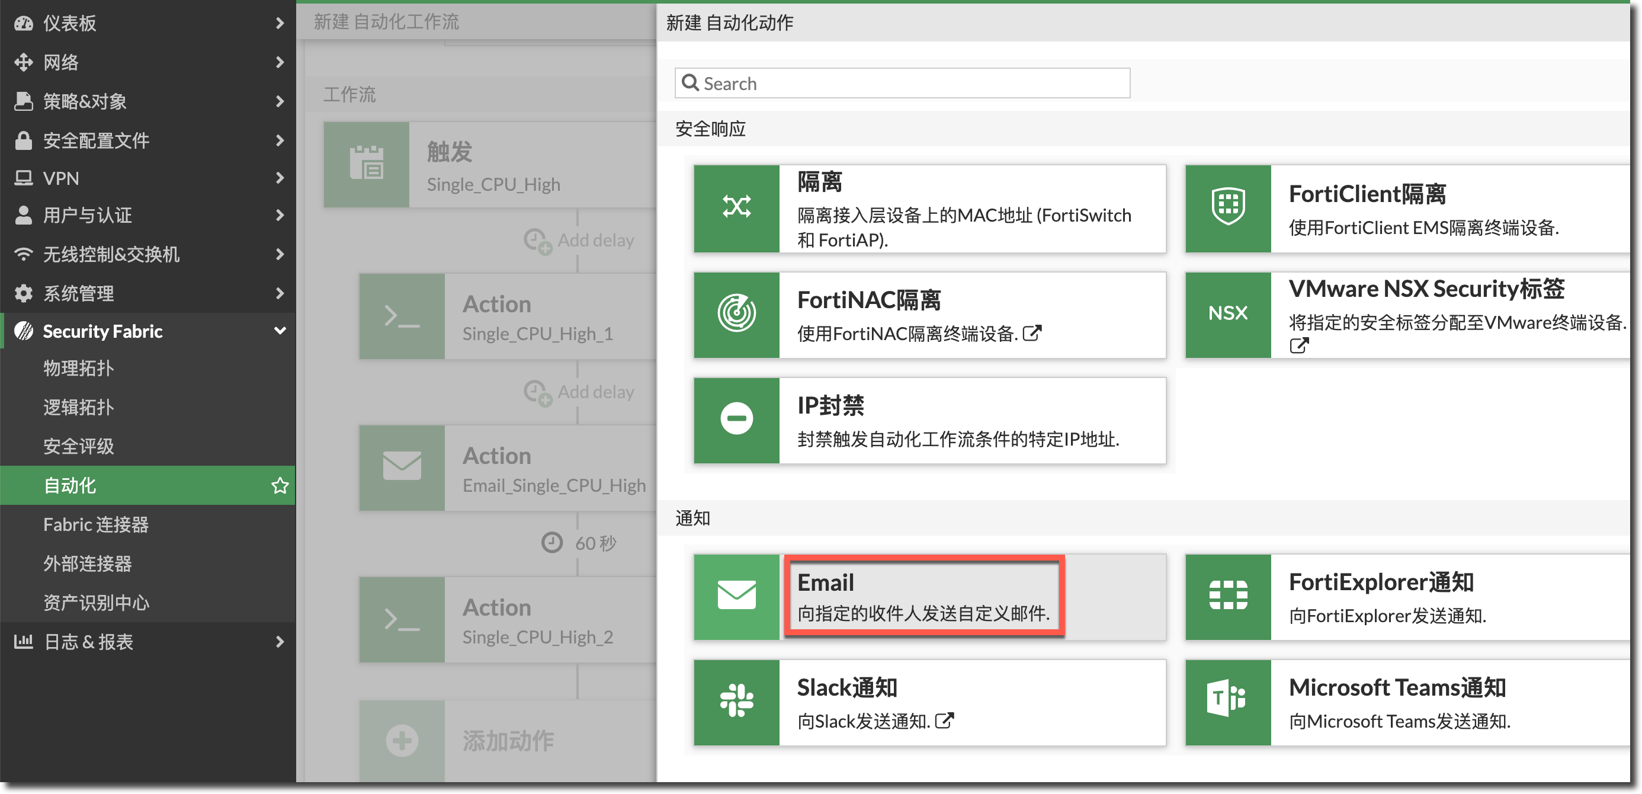Select the 自动化 sidebar item

[148, 486]
